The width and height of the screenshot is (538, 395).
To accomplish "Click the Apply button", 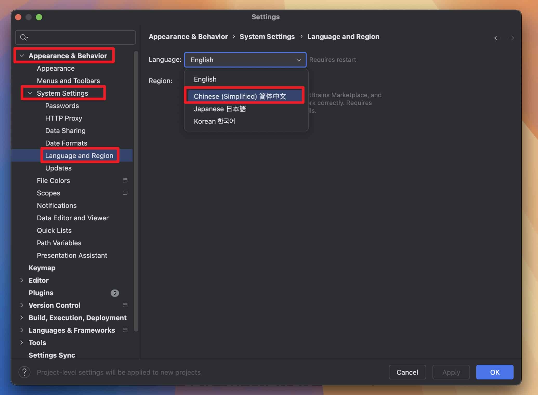I will point(451,372).
